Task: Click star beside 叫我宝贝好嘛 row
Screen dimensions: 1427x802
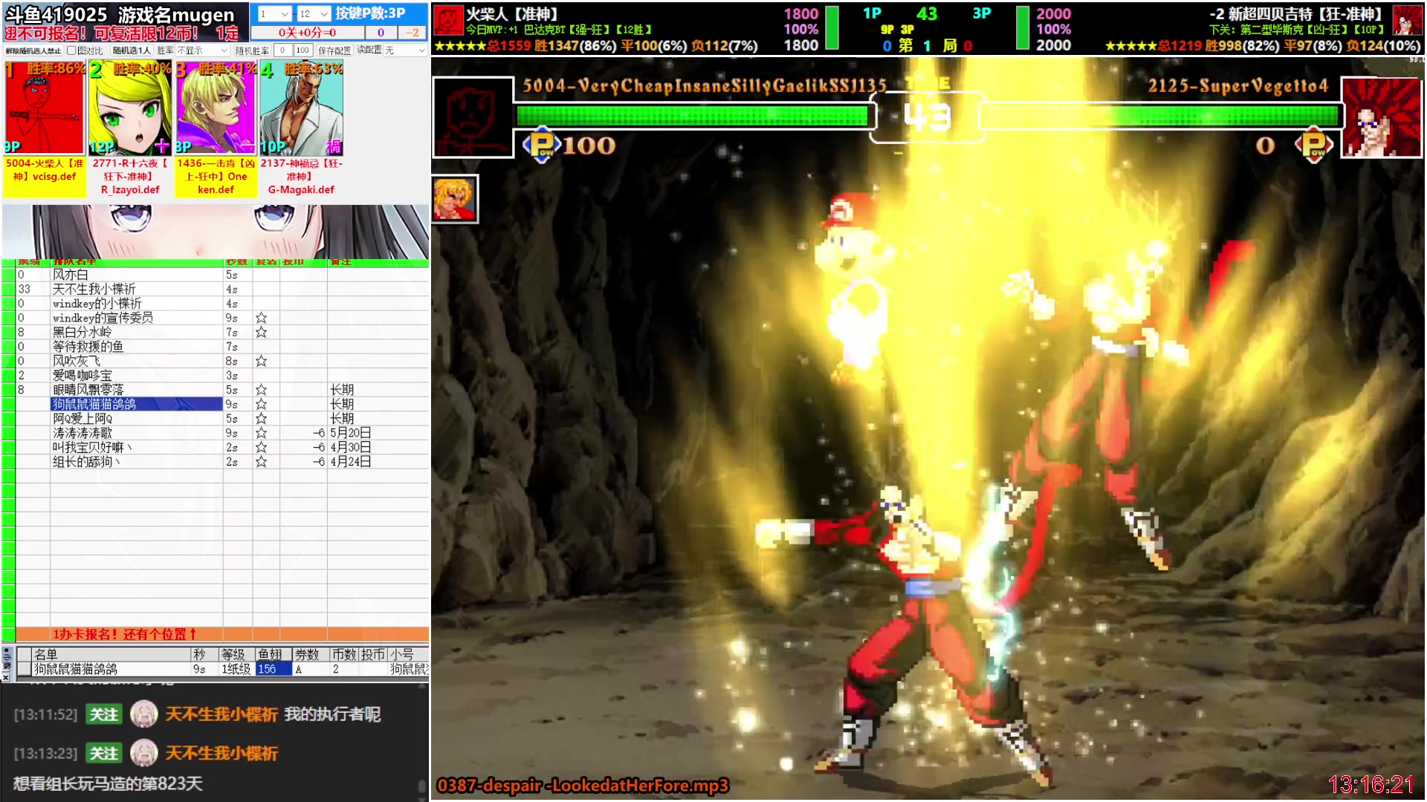Action: [261, 448]
